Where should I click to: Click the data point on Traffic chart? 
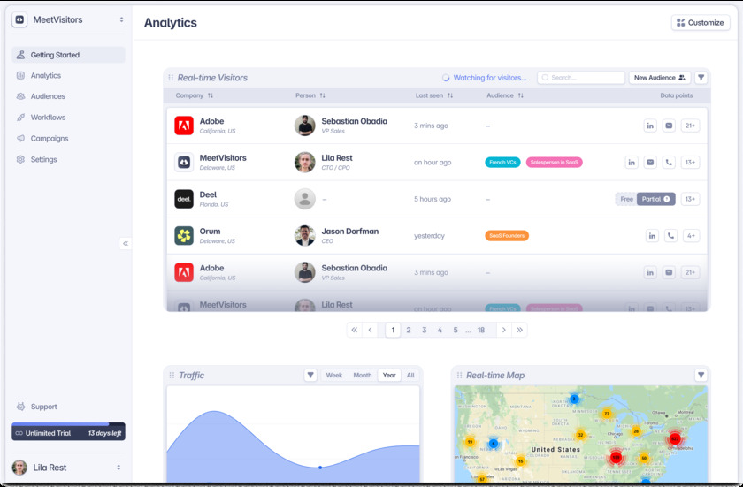pyautogui.click(x=320, y=468)
